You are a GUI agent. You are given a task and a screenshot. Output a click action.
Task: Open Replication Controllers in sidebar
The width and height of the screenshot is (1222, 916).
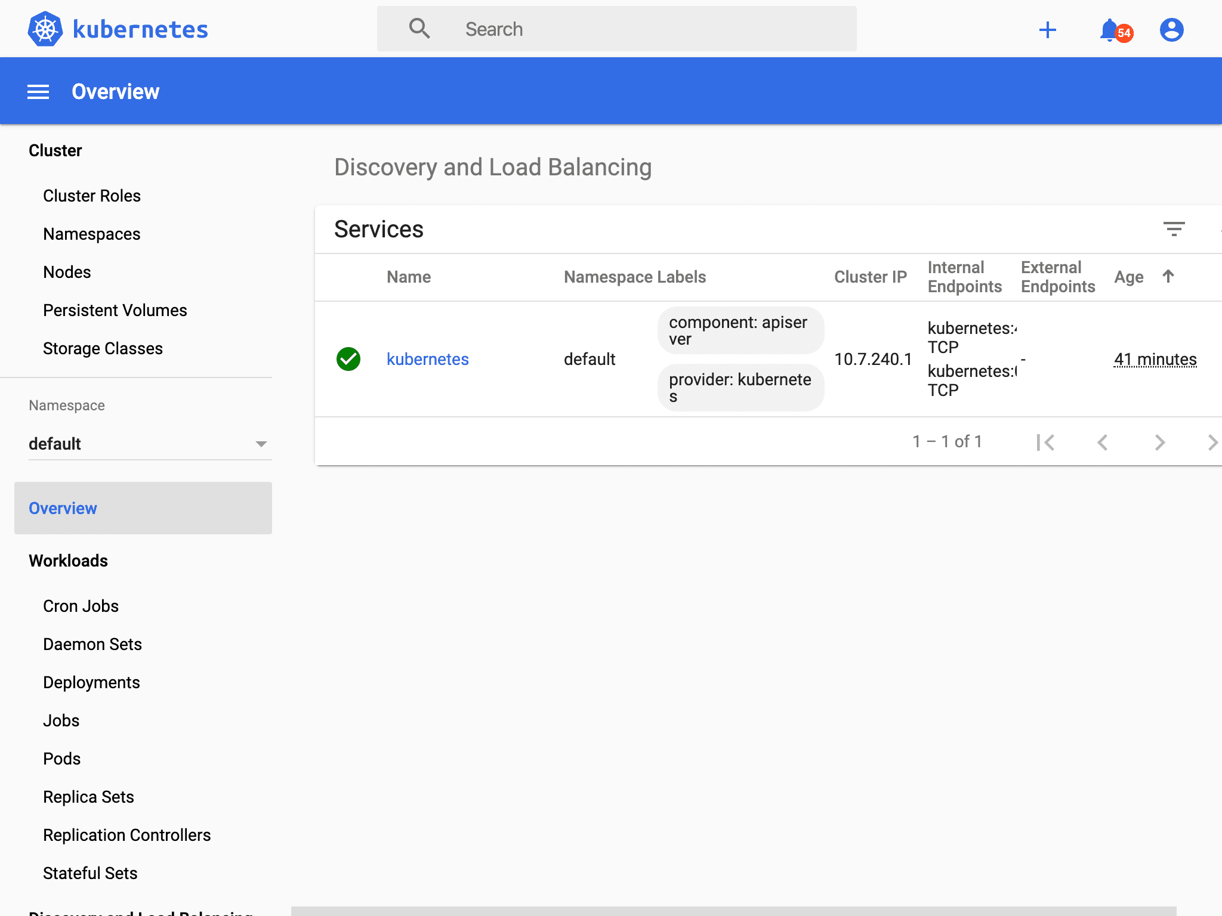tap(127, 835)
